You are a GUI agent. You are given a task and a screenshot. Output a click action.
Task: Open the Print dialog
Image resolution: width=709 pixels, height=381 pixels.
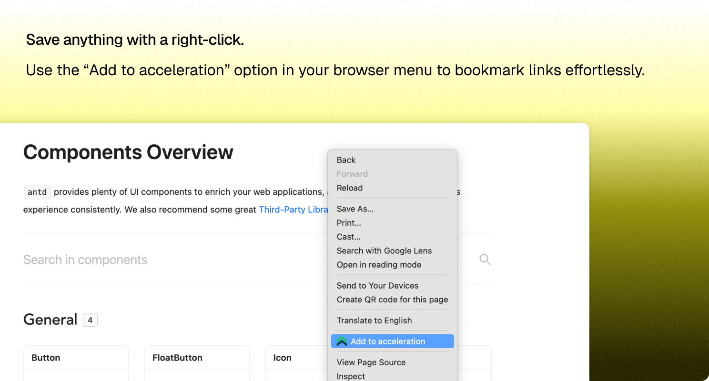click(x=349, y=222)
